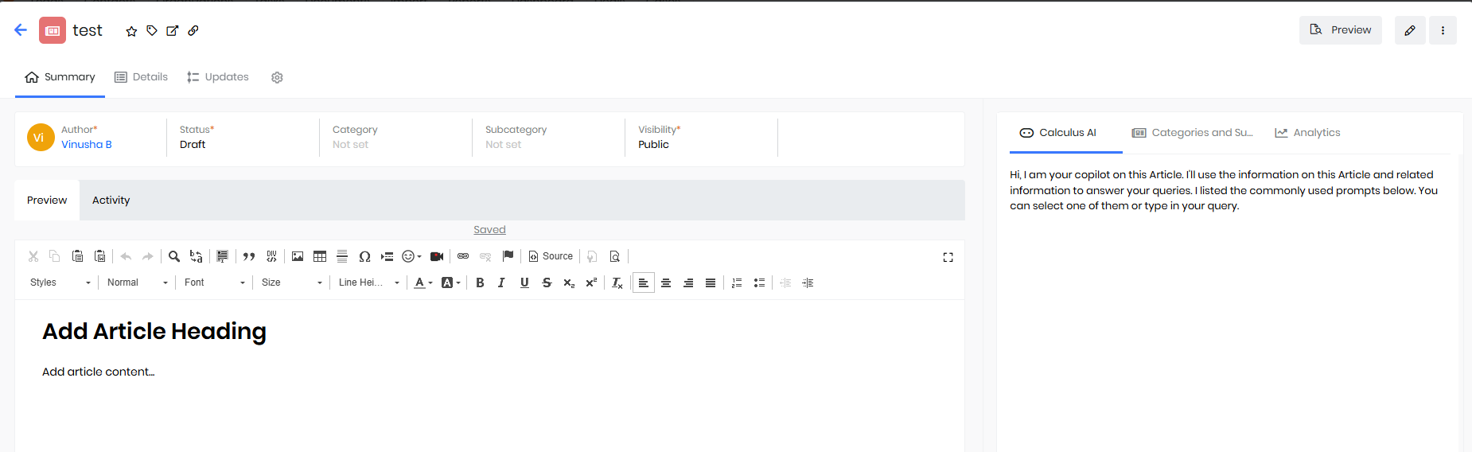Switch to the Details tab
The height and width of the screenshot is (452, 1472).
coord(142,77)
